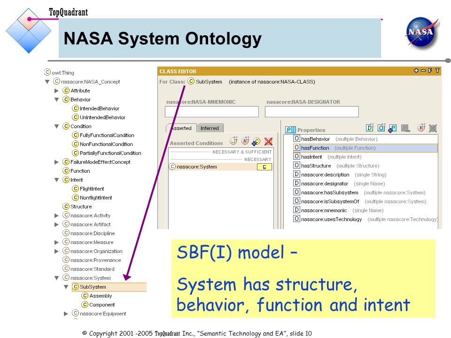451x338 pixels.
Task: Click the minus icon in Class Editor header
Action: pos(423,70)
